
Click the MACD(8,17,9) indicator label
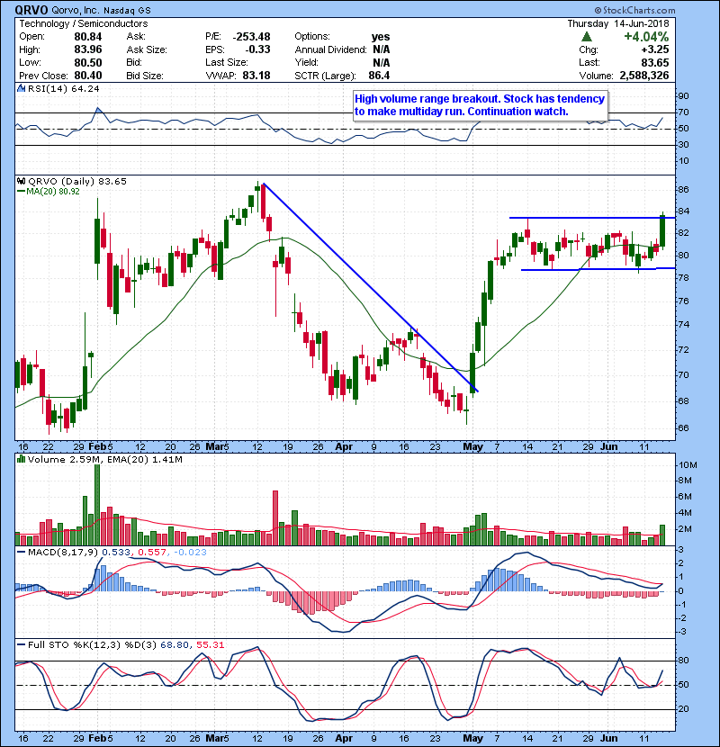(63, 552)
